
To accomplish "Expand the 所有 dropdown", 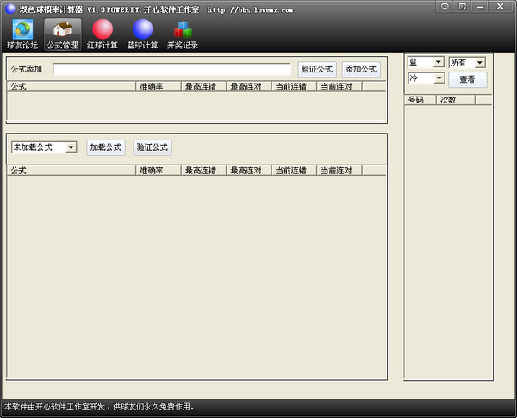I will (480, 62).
